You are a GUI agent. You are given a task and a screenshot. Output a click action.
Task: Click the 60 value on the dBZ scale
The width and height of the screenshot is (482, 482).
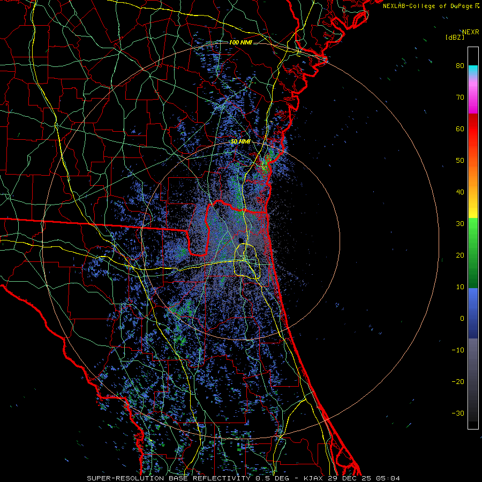[x=460, y=129]
